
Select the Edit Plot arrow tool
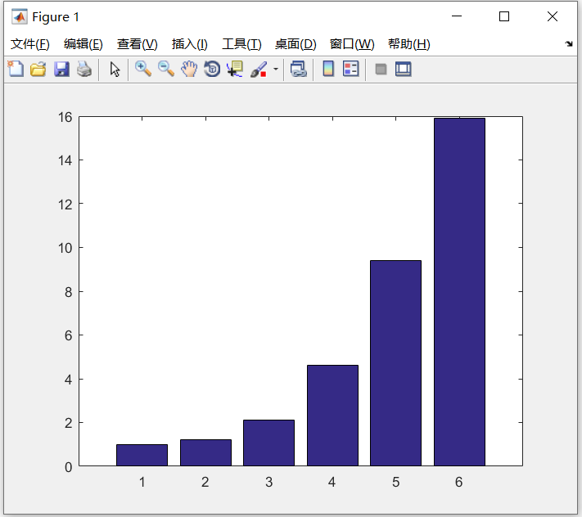(115, 69)
